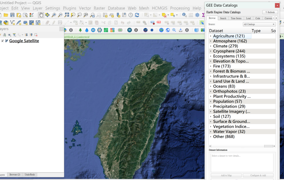
Task: Click the green tree plugin icon
Action: pyautogui.click(x=80, y=30)
